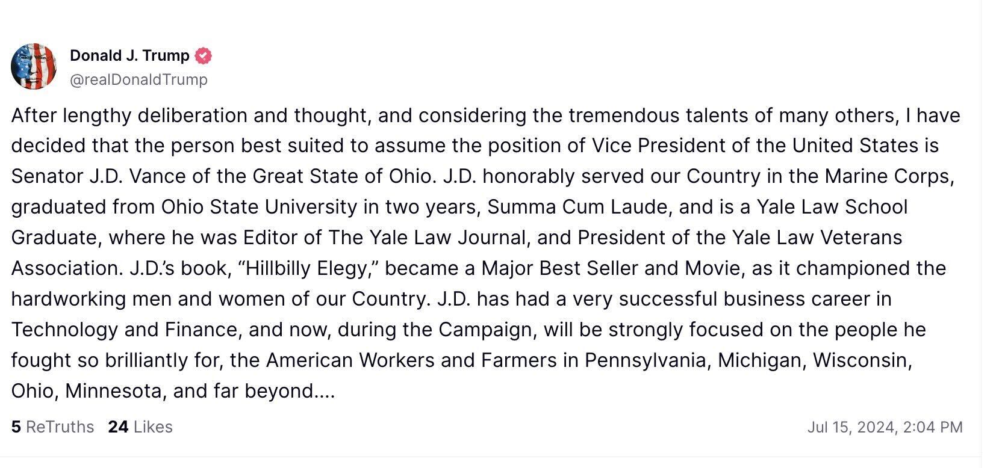1002x468 pixels.
Task: Click the red verified badge icon
Action: (204, 56)
